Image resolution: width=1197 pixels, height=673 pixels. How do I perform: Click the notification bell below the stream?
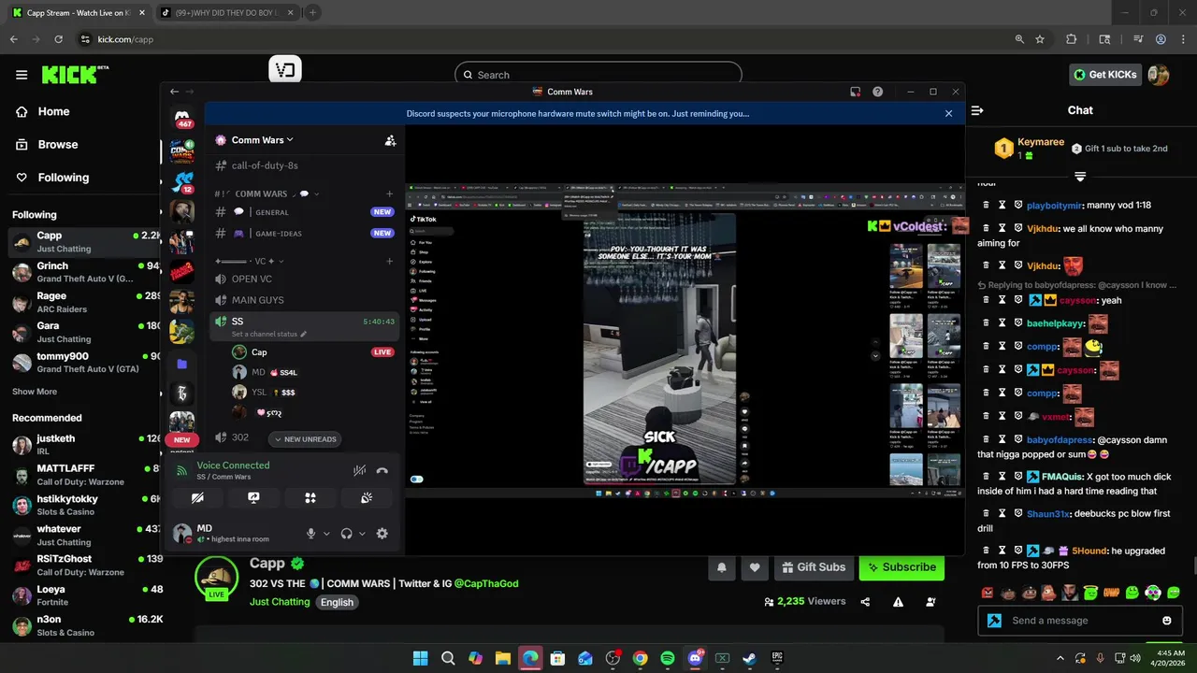722,567
